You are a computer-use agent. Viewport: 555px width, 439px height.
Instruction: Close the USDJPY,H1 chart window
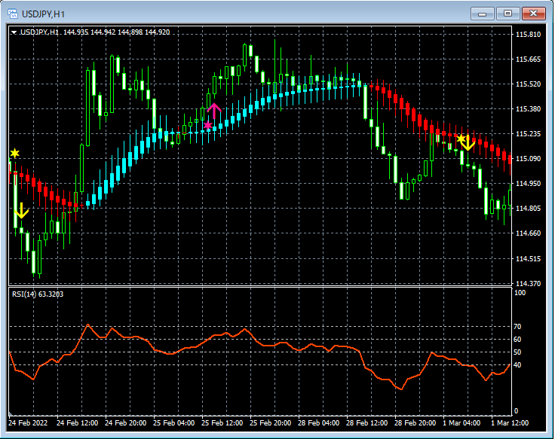(533, 14)
